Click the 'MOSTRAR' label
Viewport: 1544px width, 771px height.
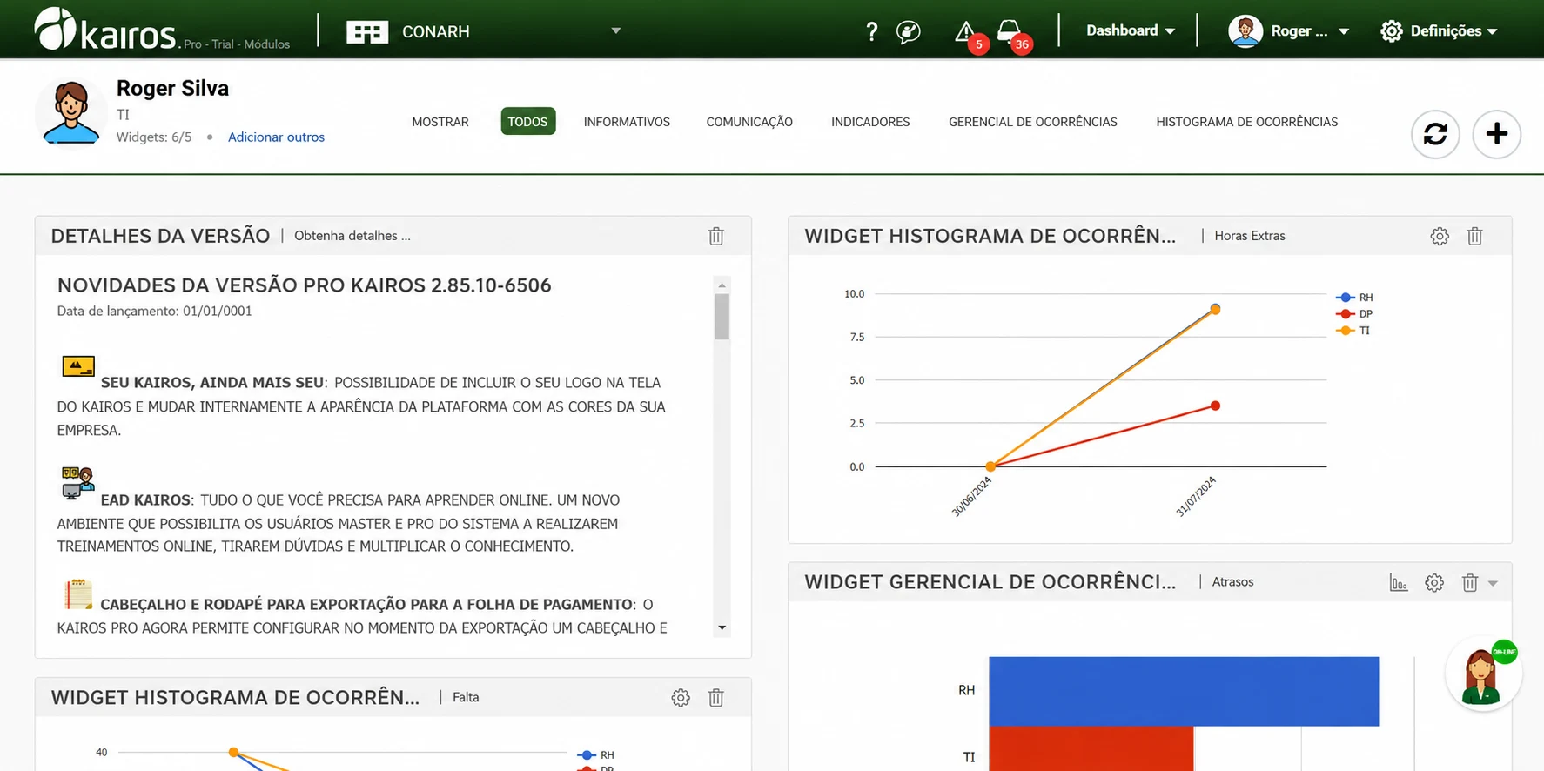(440, 122)
